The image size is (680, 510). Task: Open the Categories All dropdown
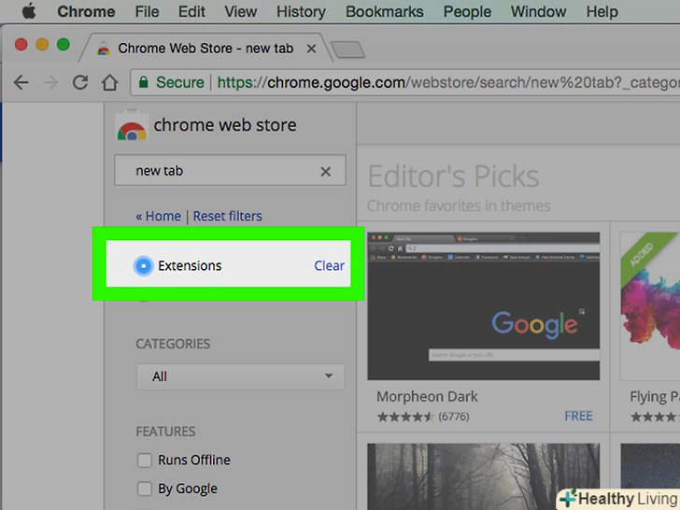click(x=241, y=376)
